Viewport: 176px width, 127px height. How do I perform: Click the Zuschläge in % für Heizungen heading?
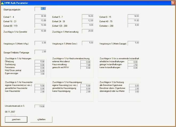tap(18, 59)
